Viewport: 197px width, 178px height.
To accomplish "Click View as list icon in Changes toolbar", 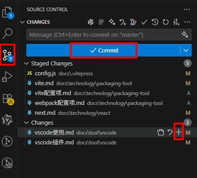I will 101,22.
